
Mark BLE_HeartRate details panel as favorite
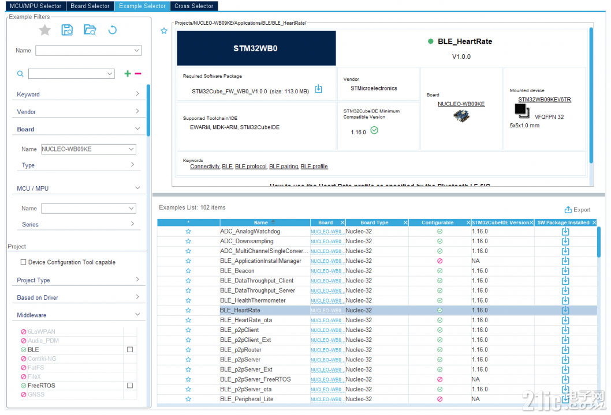[x=164, y=31]
